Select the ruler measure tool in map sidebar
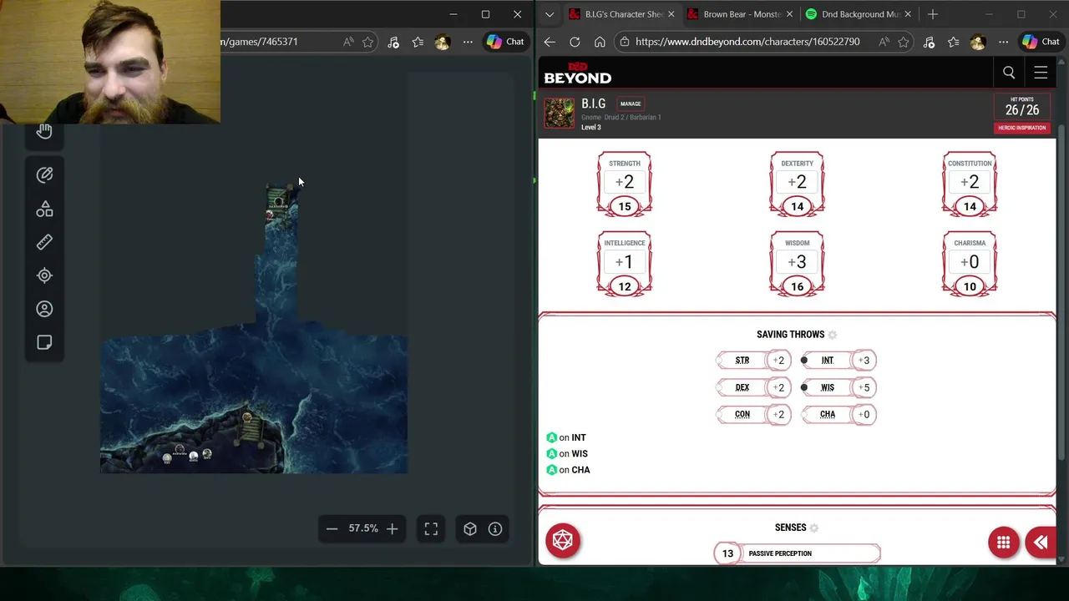This screenshot has height=601, width=1069. 44,242
